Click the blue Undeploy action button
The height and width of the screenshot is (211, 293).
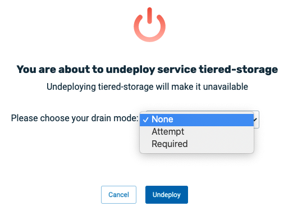coord(167,195)
